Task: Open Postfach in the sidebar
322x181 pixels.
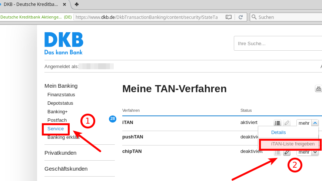Action: (x=57, y=120)
